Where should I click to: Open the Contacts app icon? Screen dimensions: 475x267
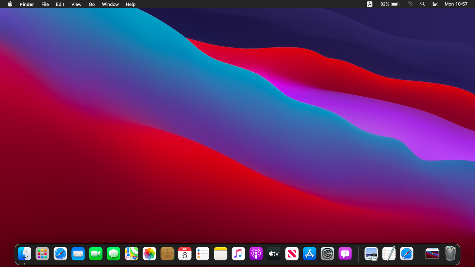pyautogui.click(x=167, y=254)
